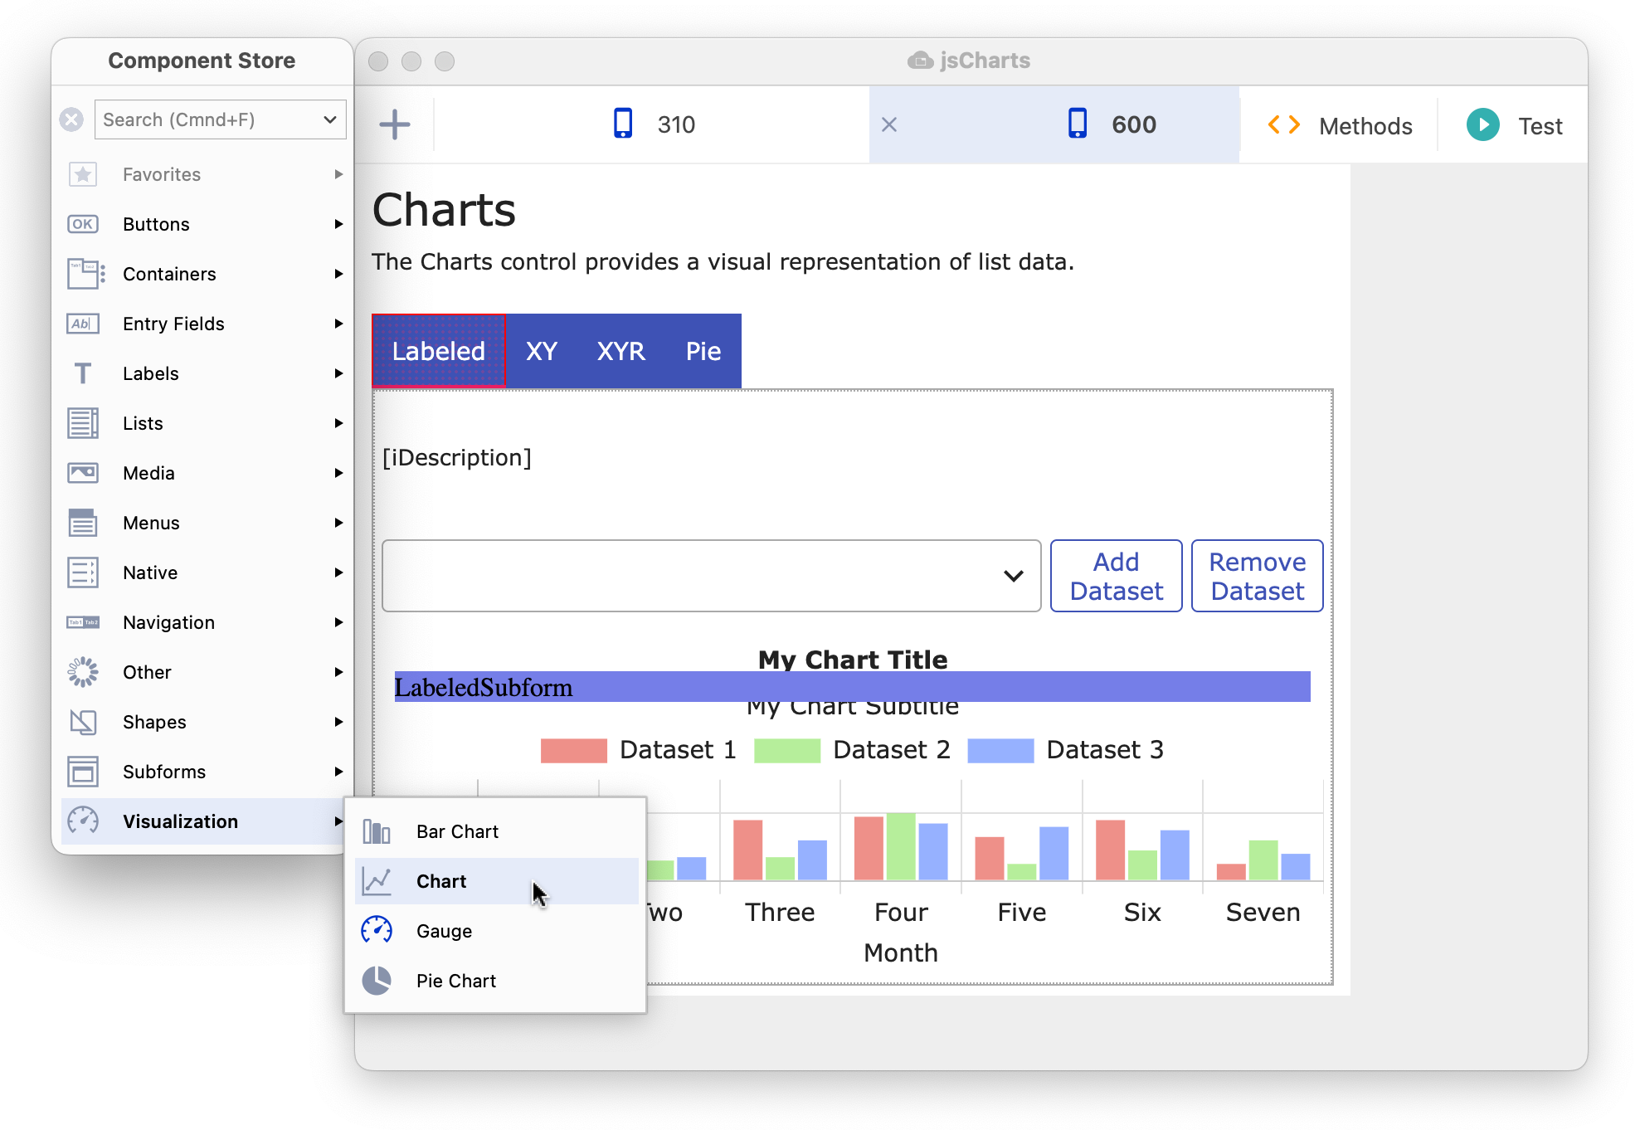This screenshot has width=1640, height=1135.
Task: Expand the Menus category arrow
Action: [338, 523]
